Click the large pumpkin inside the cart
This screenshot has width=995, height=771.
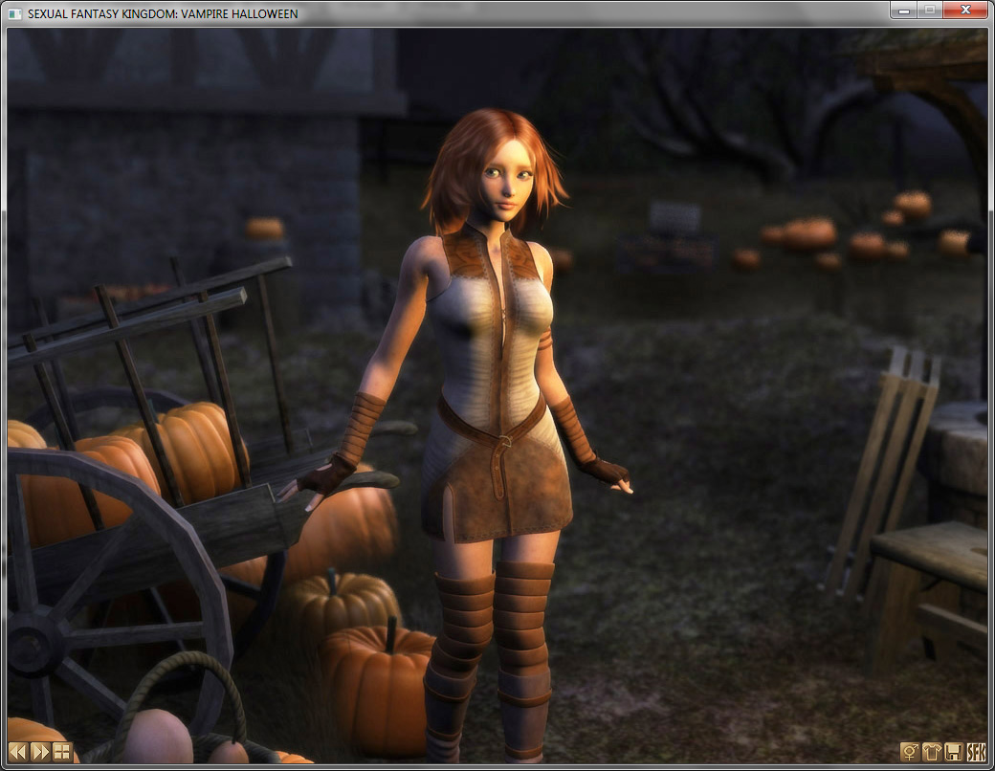[x=191, y=450]
